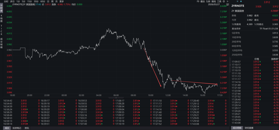Open the 画线 drawing tools

pyautogui.click(x=213, y=1)
